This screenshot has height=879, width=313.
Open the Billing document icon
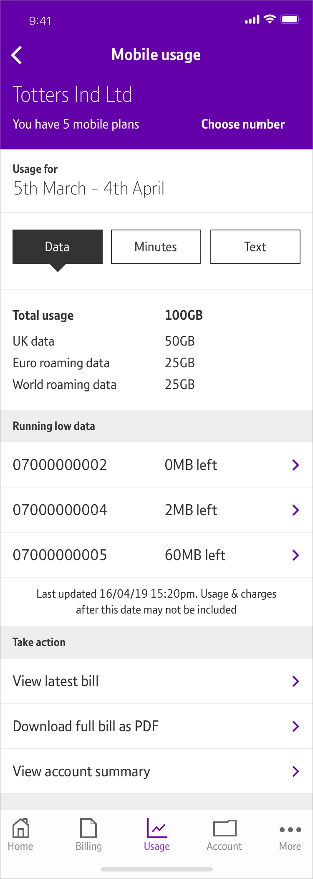point(88,828)
